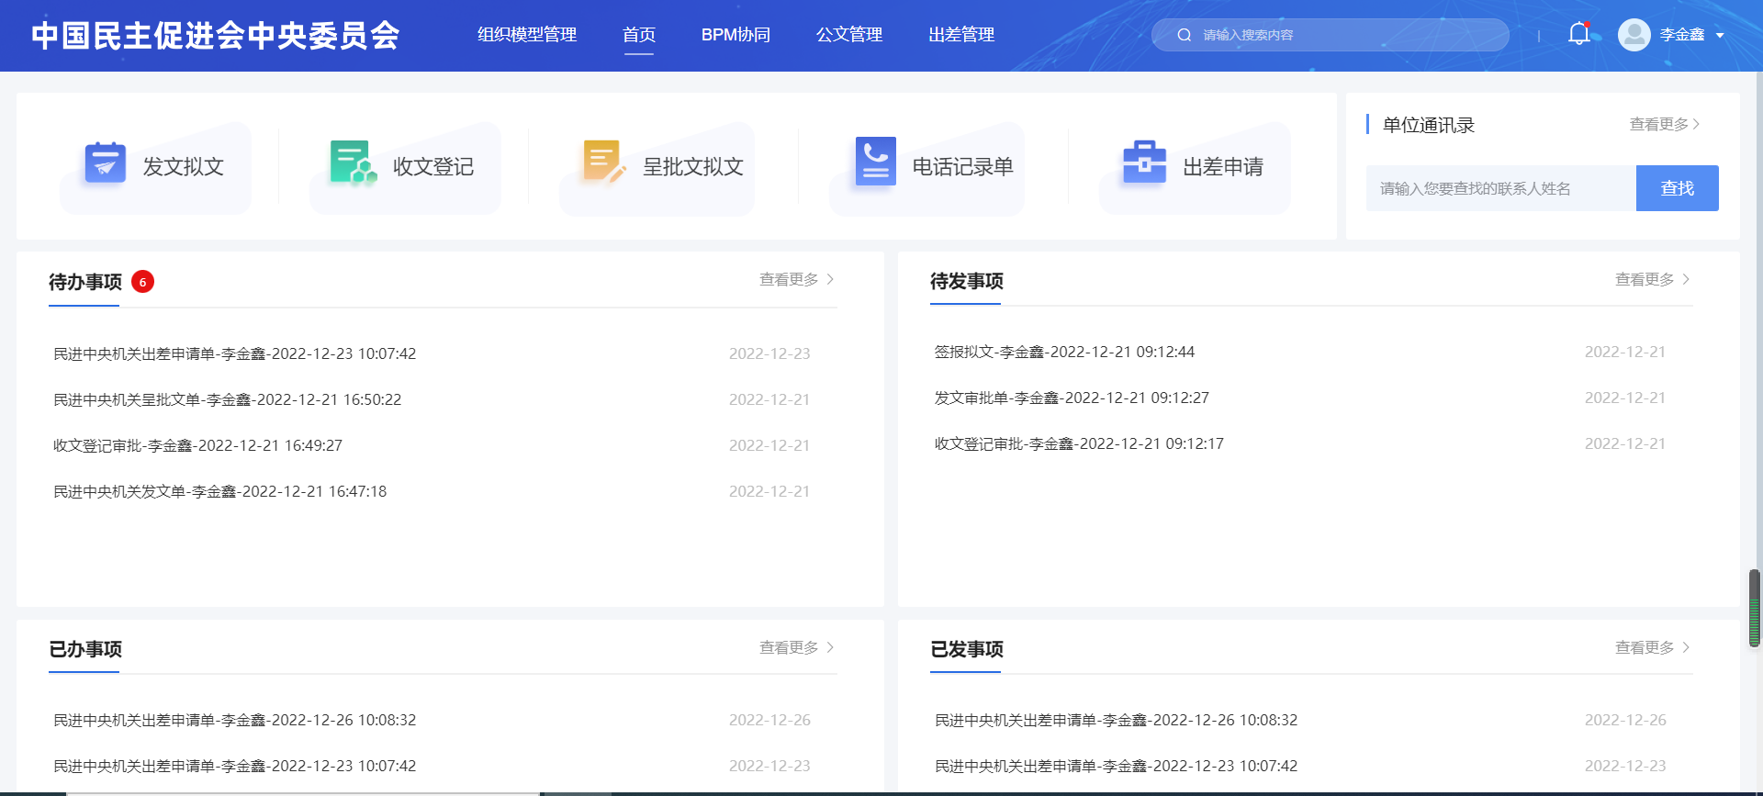This screenshot has height=796, width=1763.
Task: Open 电话记录单 shortcut label
Action: (962, 167)
